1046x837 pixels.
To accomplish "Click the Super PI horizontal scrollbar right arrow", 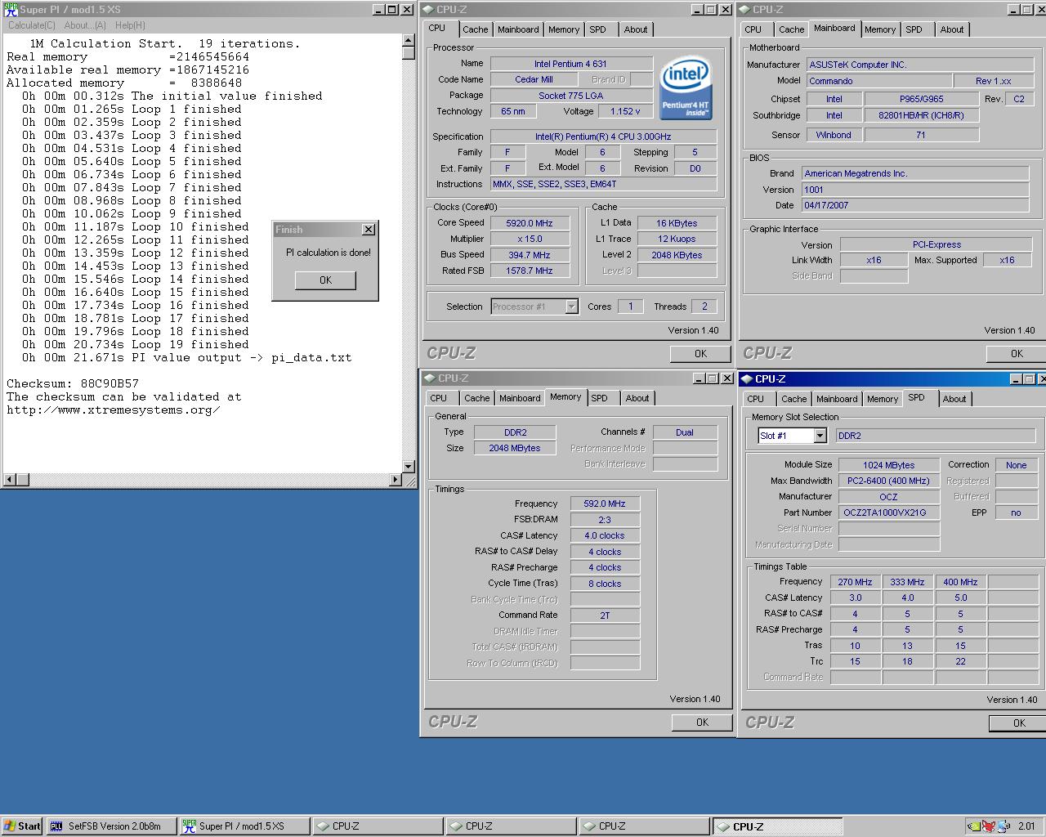I will tap(396, 479).
